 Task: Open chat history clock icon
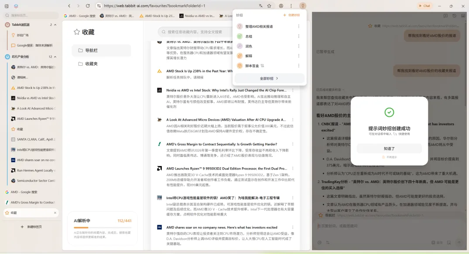pyautogui.click(x=454, y=16)
